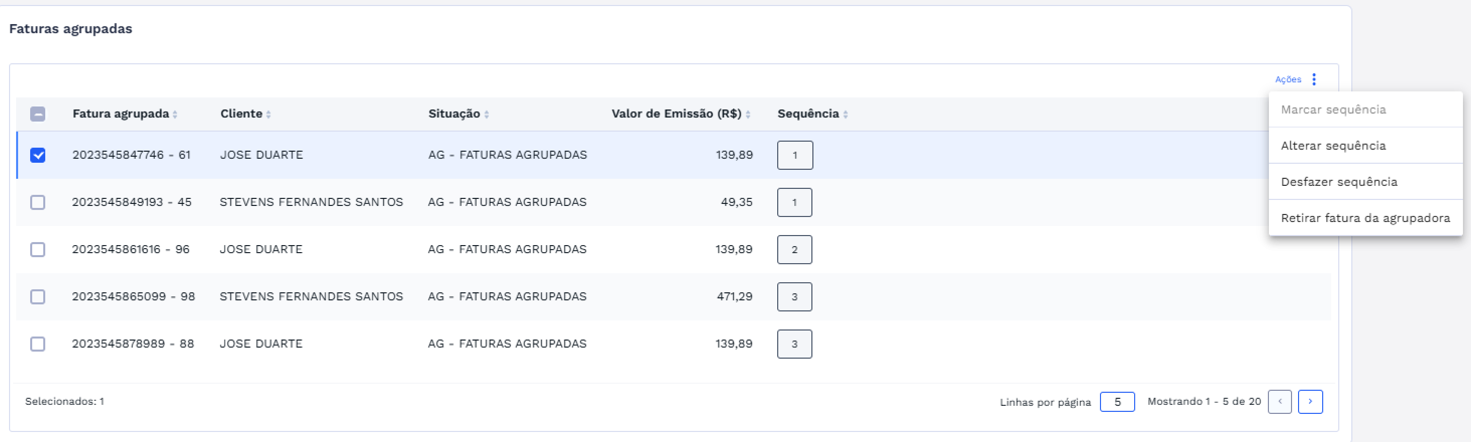1471x442 pixels.
Task: Click sequence box of invoice 2023545878989 - 88
Action: tap(794, 344)
